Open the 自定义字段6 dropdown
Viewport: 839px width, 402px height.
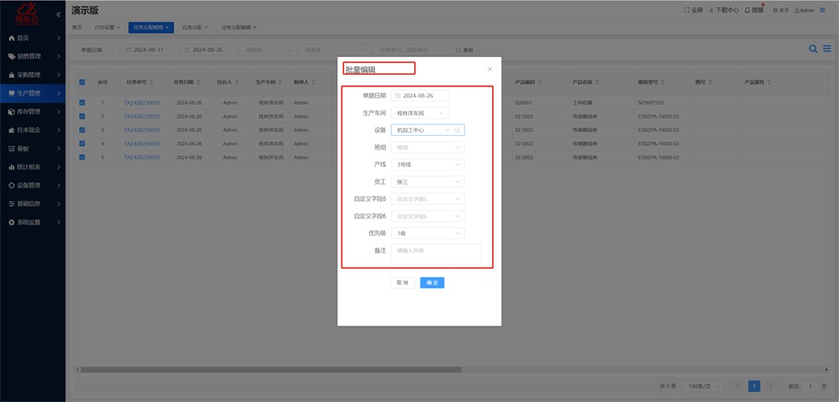click(428, 217)
